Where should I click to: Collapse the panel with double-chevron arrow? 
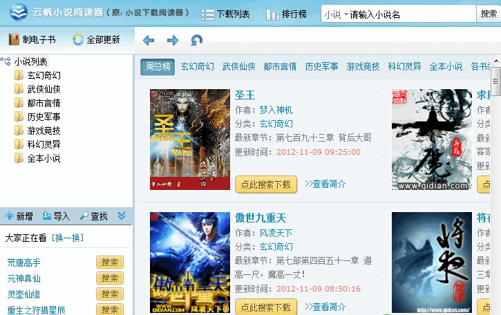[122, 216]
